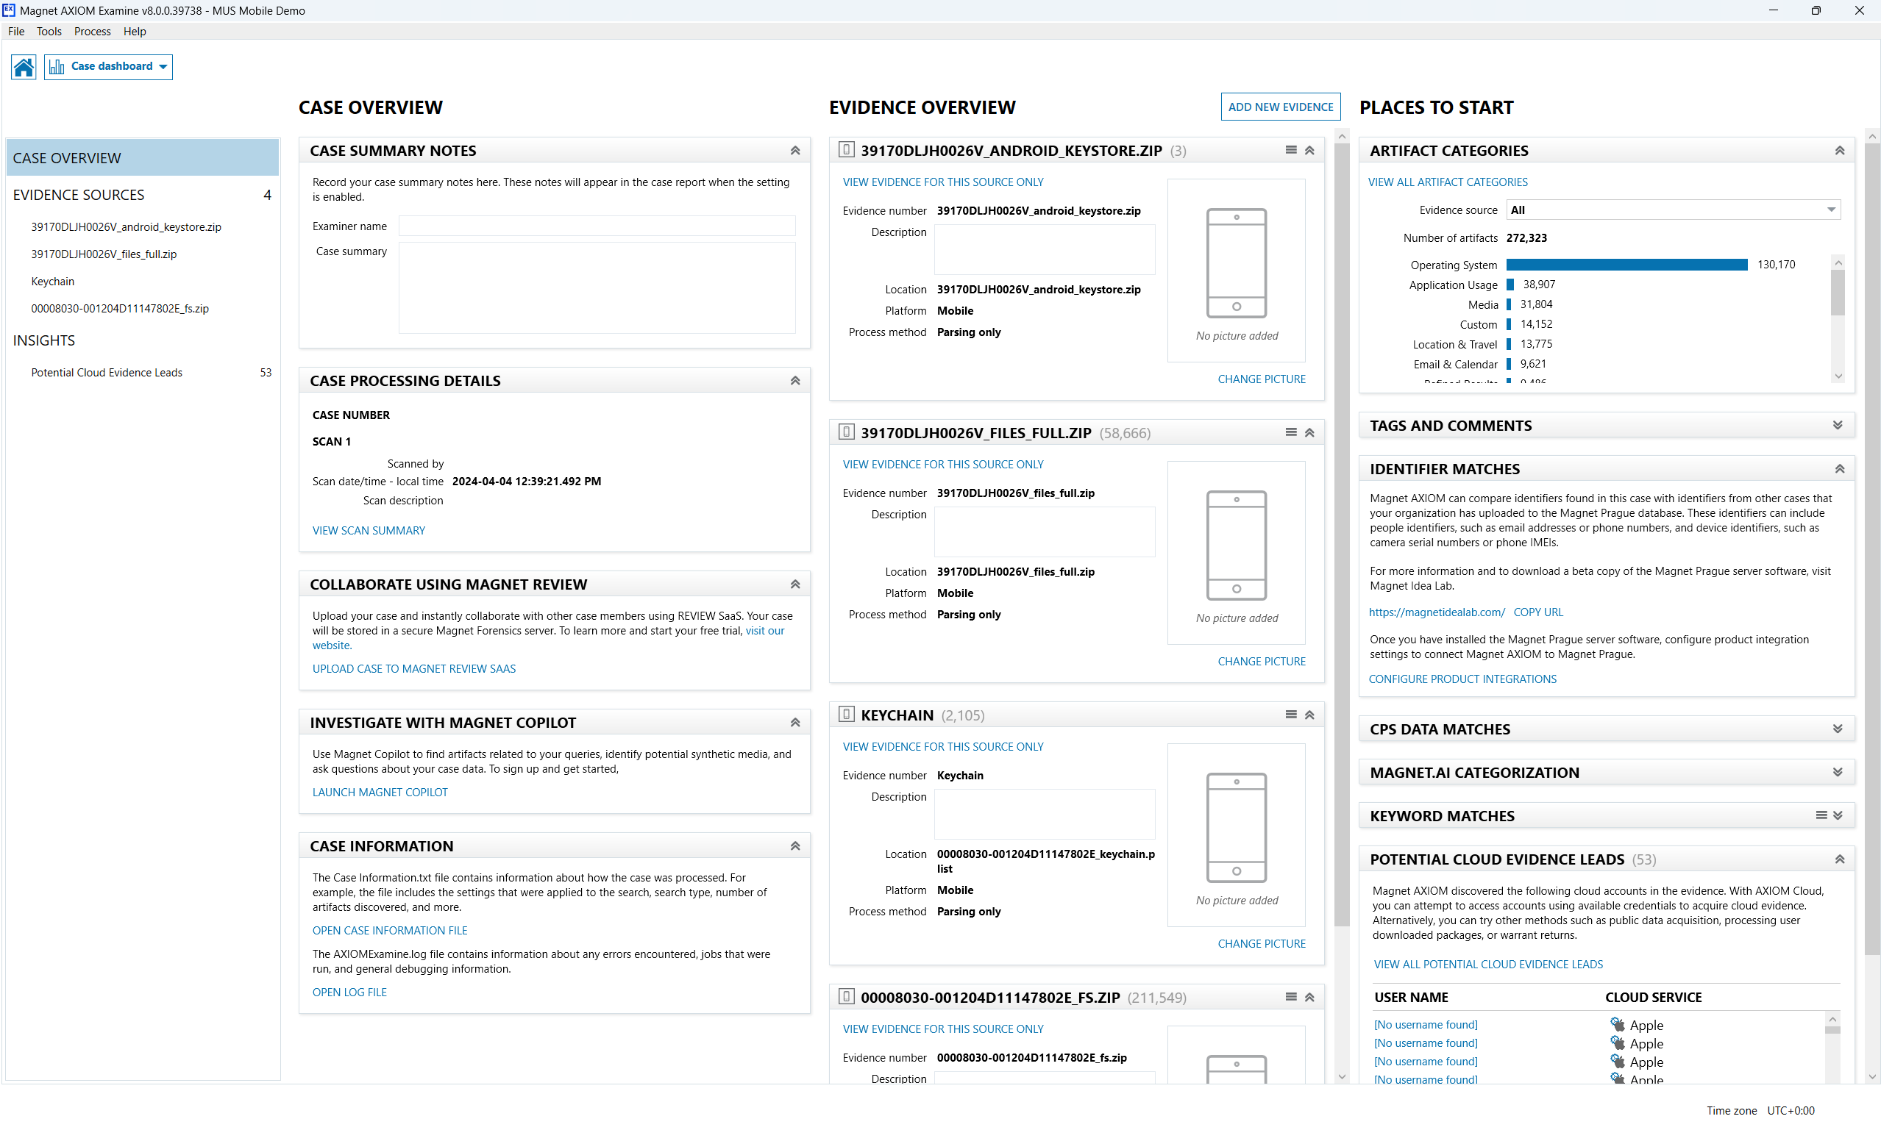
Task: Collapse the Artifact Categories panel
Action: pos(1838,151)
